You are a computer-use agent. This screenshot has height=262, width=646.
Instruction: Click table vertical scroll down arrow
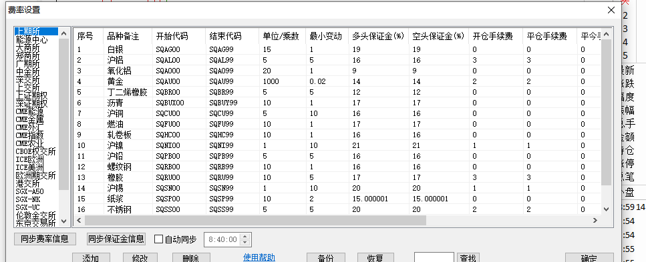coord(606,209)
